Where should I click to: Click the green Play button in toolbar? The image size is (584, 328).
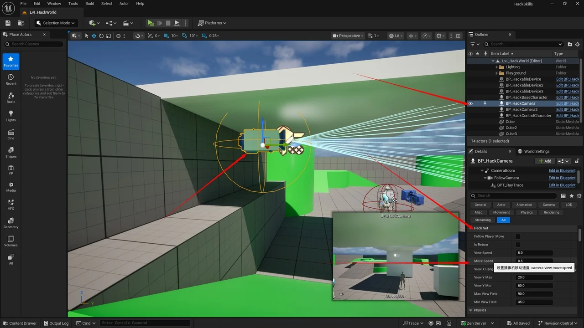(x=151, y=23)
